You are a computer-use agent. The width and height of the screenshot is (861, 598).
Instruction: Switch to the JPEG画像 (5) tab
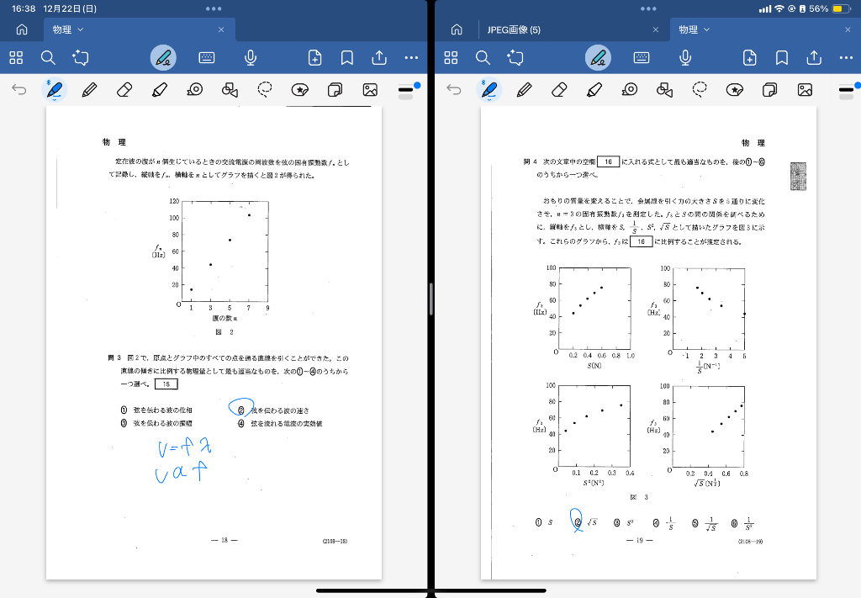(x=514, y=29)
